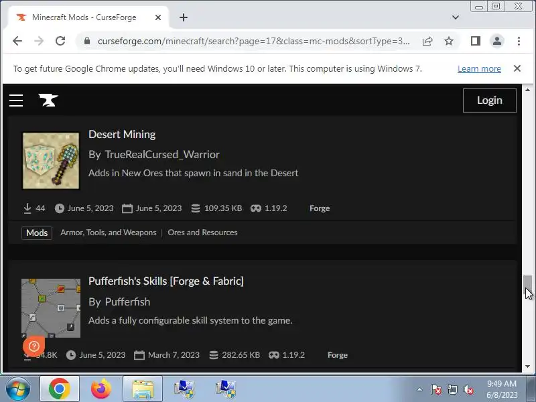Click the Desert Mining download count icon

(27, 208)
